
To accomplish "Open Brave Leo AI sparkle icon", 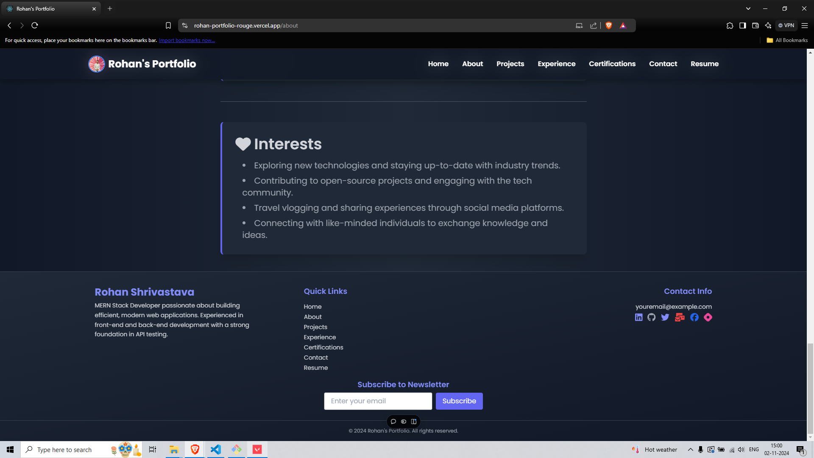I will click(x=768, y=25).
